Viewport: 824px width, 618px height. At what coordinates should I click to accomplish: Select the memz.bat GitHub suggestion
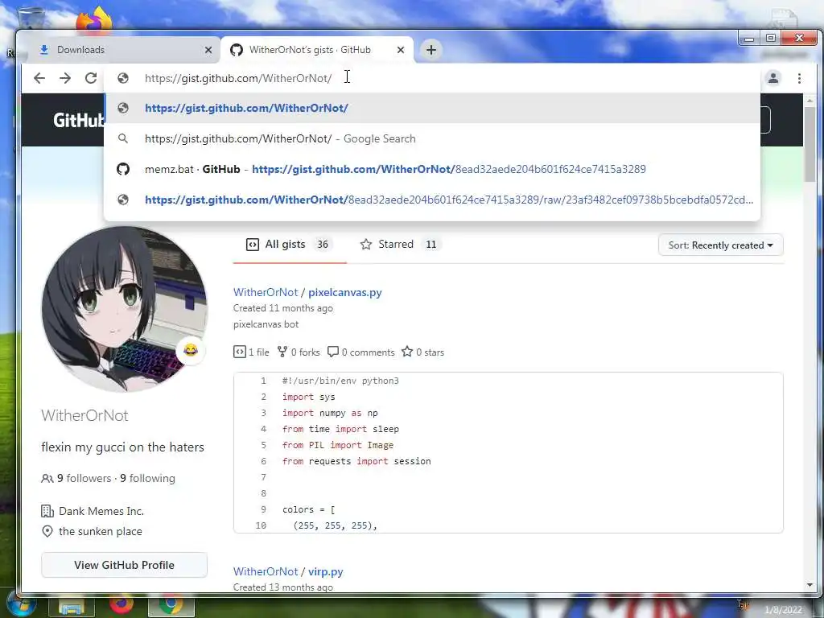point(432,169)
